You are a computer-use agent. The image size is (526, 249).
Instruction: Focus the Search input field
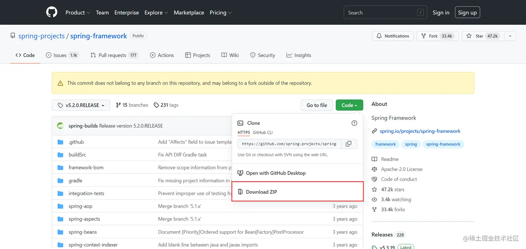(381, 13)
